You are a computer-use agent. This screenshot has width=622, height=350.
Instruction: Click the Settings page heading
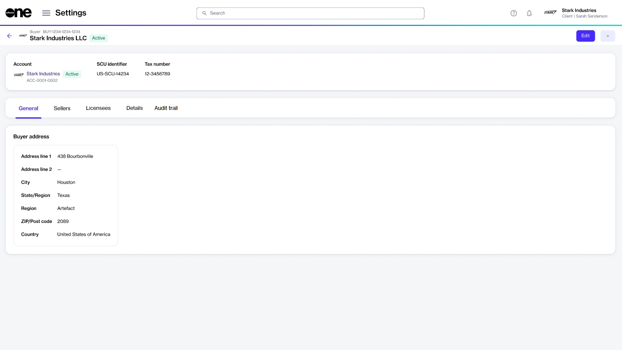click(x=71, y=13)
